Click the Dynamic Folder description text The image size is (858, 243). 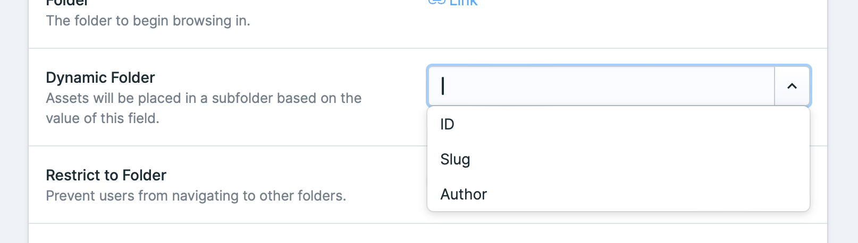(204, 108)
